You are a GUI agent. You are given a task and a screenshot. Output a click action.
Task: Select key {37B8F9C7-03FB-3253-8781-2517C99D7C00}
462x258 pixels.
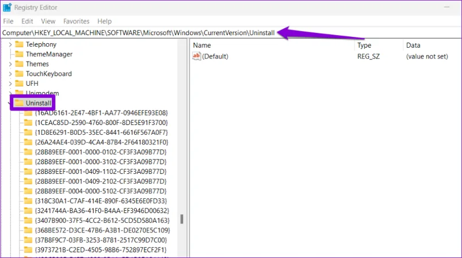[100, 240]
